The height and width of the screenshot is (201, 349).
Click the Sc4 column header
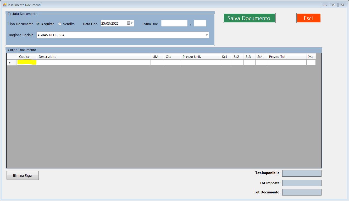[x=261, y=57]
